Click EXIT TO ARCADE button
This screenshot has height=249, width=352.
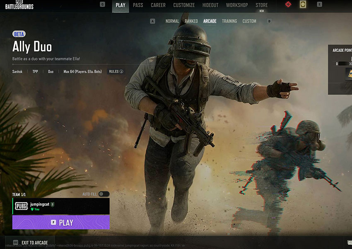pos(30,242)
